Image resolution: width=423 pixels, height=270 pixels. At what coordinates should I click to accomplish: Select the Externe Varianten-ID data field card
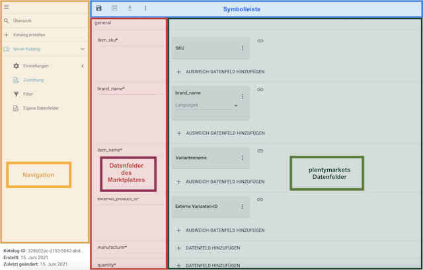tap(211, 207)
